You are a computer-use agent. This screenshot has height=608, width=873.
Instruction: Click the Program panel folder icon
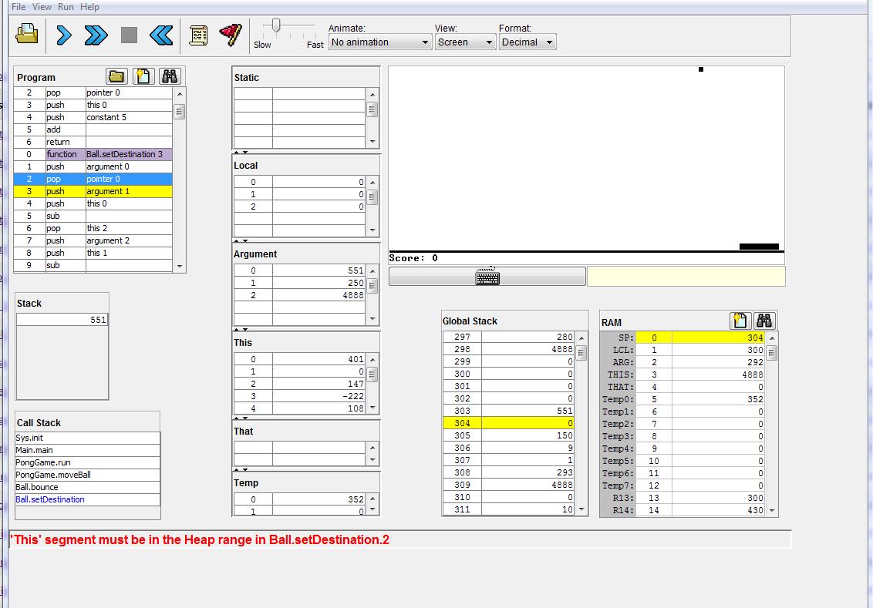pos(116,76)
